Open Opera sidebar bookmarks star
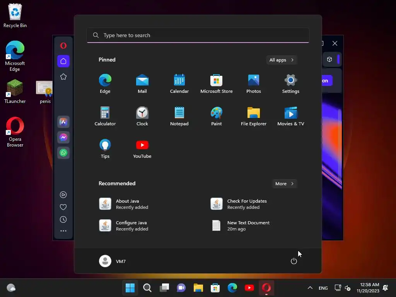Image resolution: width=396 pixels, height=297 pixels. [x=63, y=77]
